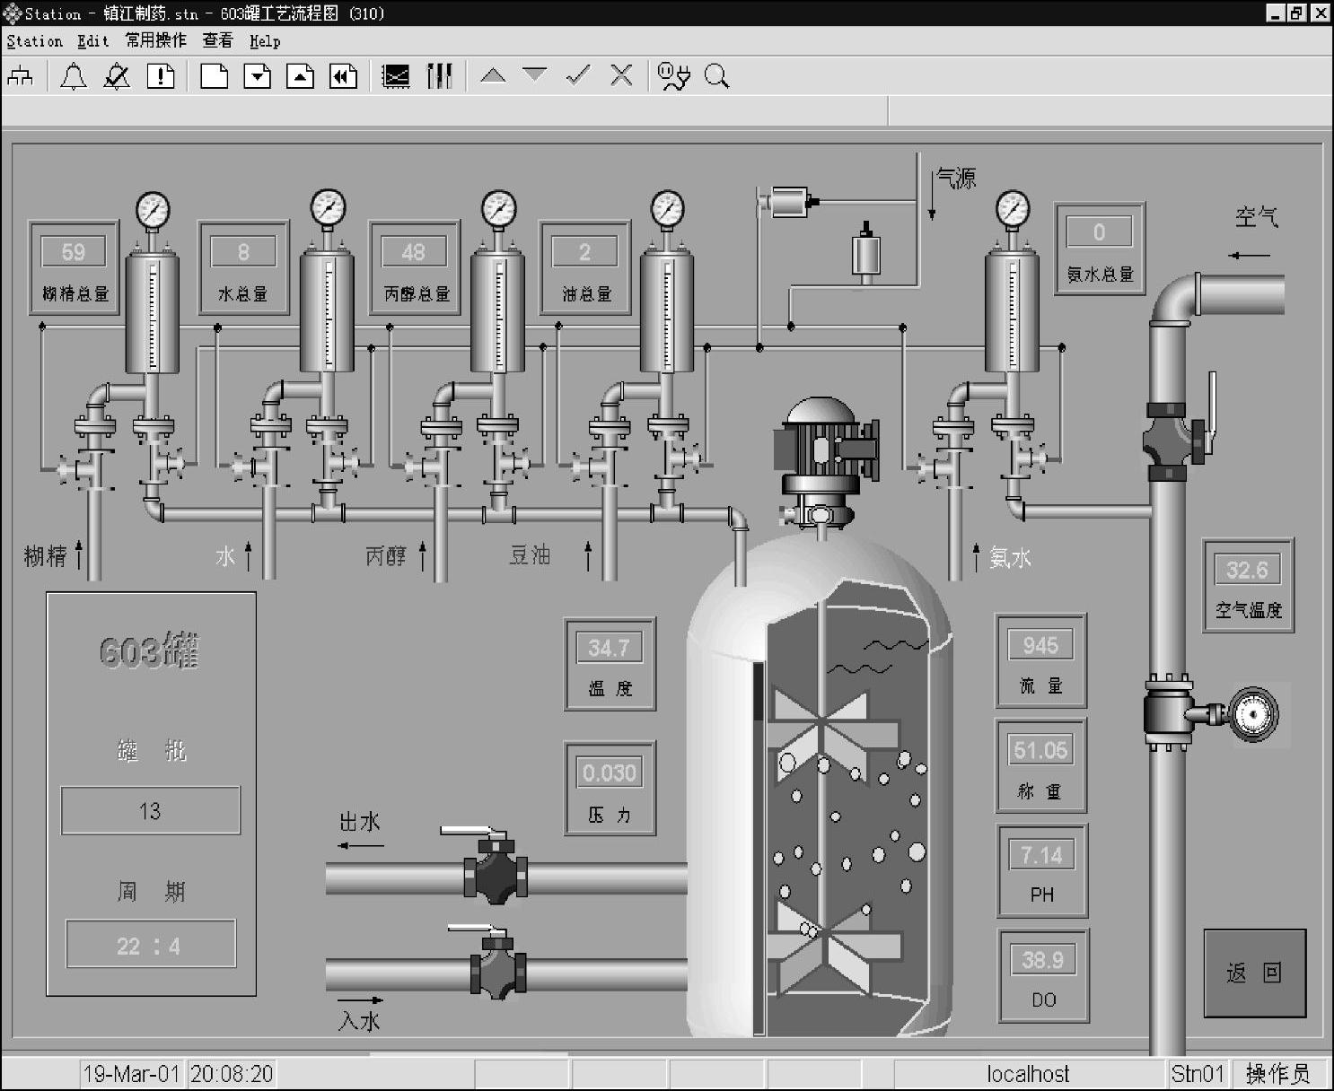The image size is (1334, 1091).
Task: Open the 常用操作 menu
Action: coord(155,41)
